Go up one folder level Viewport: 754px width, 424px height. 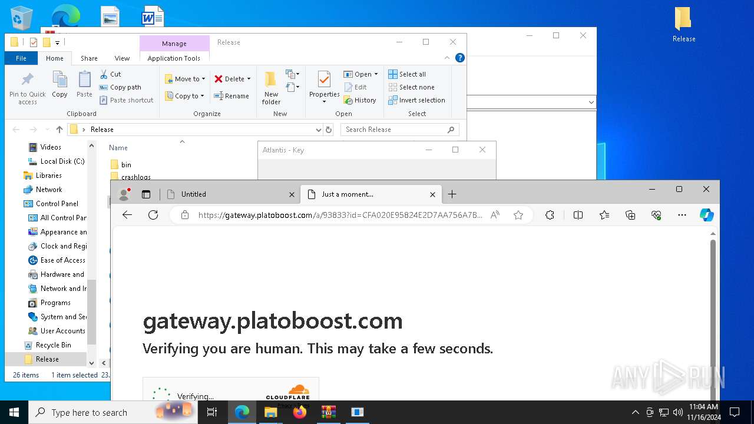pos(59,130)
